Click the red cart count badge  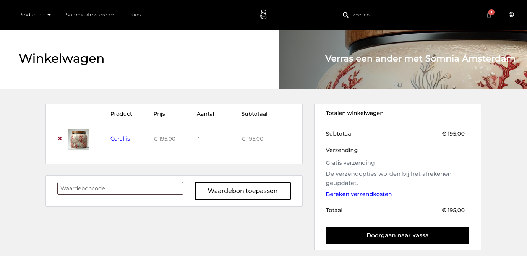pyautogui.click(x=491, y=12)
